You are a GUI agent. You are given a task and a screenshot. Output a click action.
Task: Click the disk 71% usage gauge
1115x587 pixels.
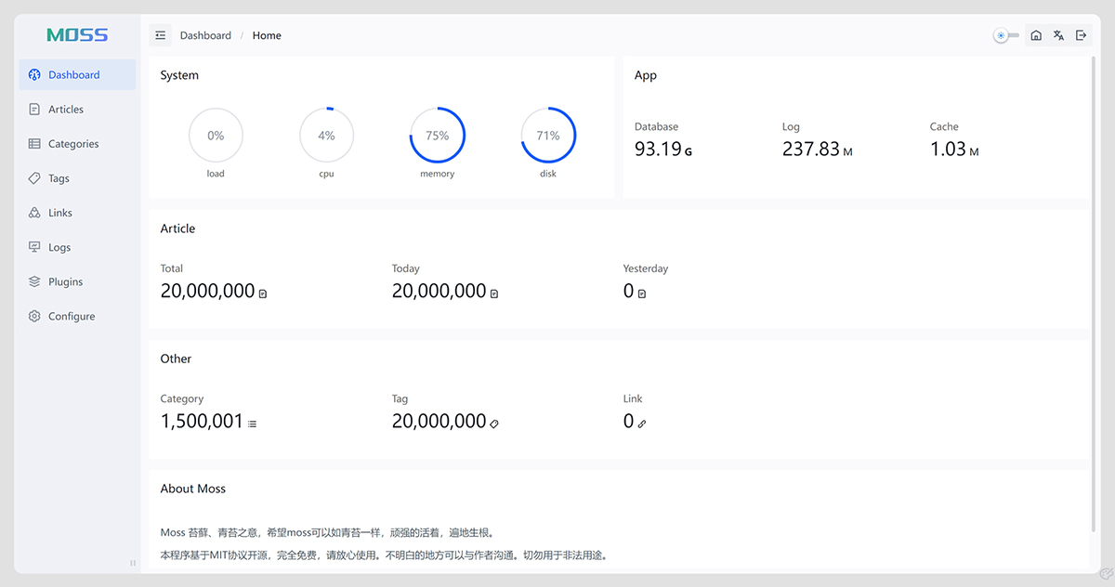pyautogui.click(x=548, y=136)
